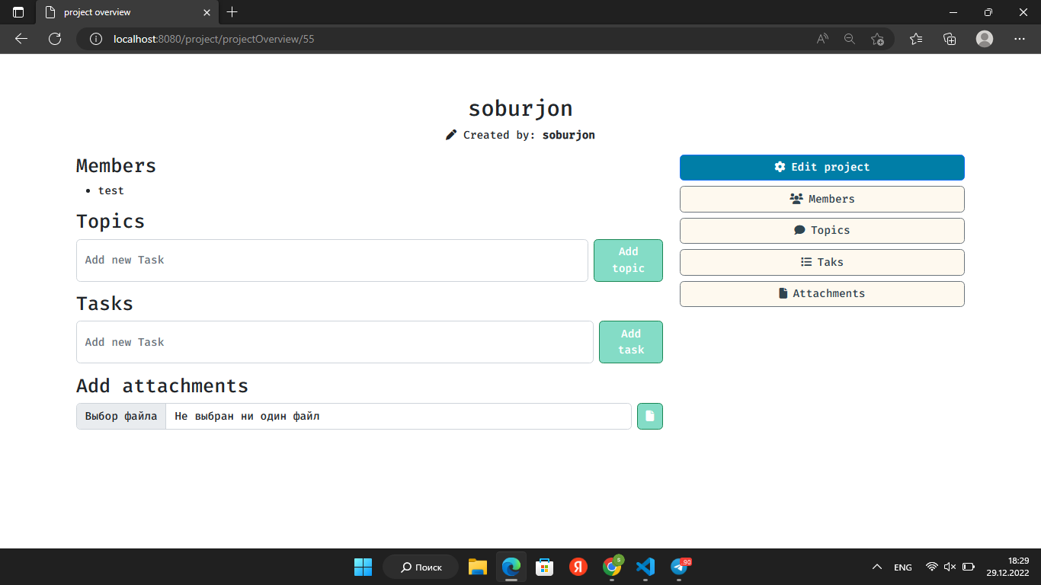Open a new tab with plus button
Image resolution: width=1041 pixels, height=585 pixels.
click(x=232, y=12)
